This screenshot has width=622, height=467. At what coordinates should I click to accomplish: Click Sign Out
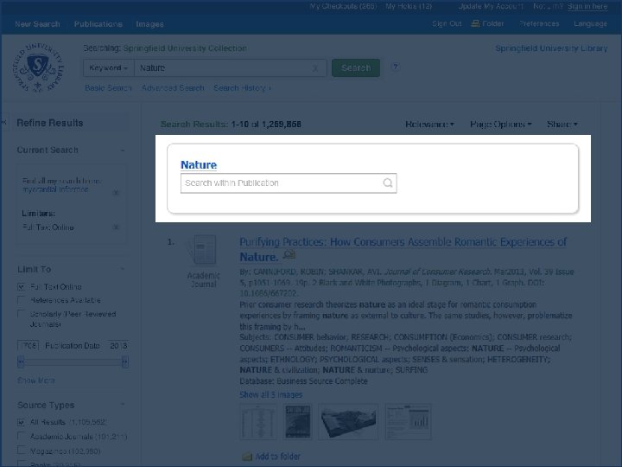[x=447, y=24]
